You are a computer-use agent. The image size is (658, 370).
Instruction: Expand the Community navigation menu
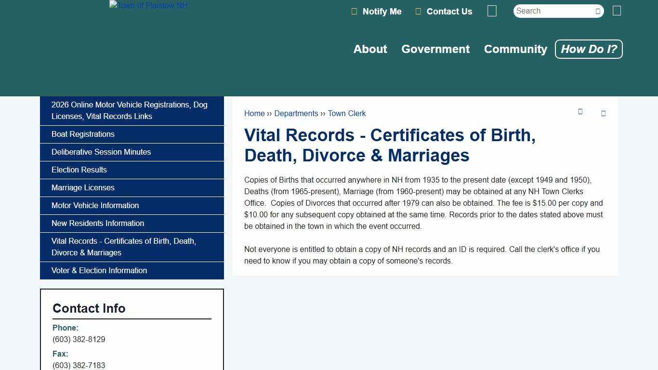(515, 49)
